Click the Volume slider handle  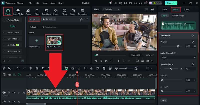pos(178,46)
